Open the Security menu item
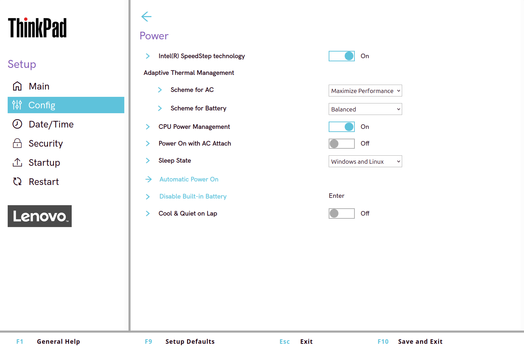The image size is (524, 349). pos(66,143)
